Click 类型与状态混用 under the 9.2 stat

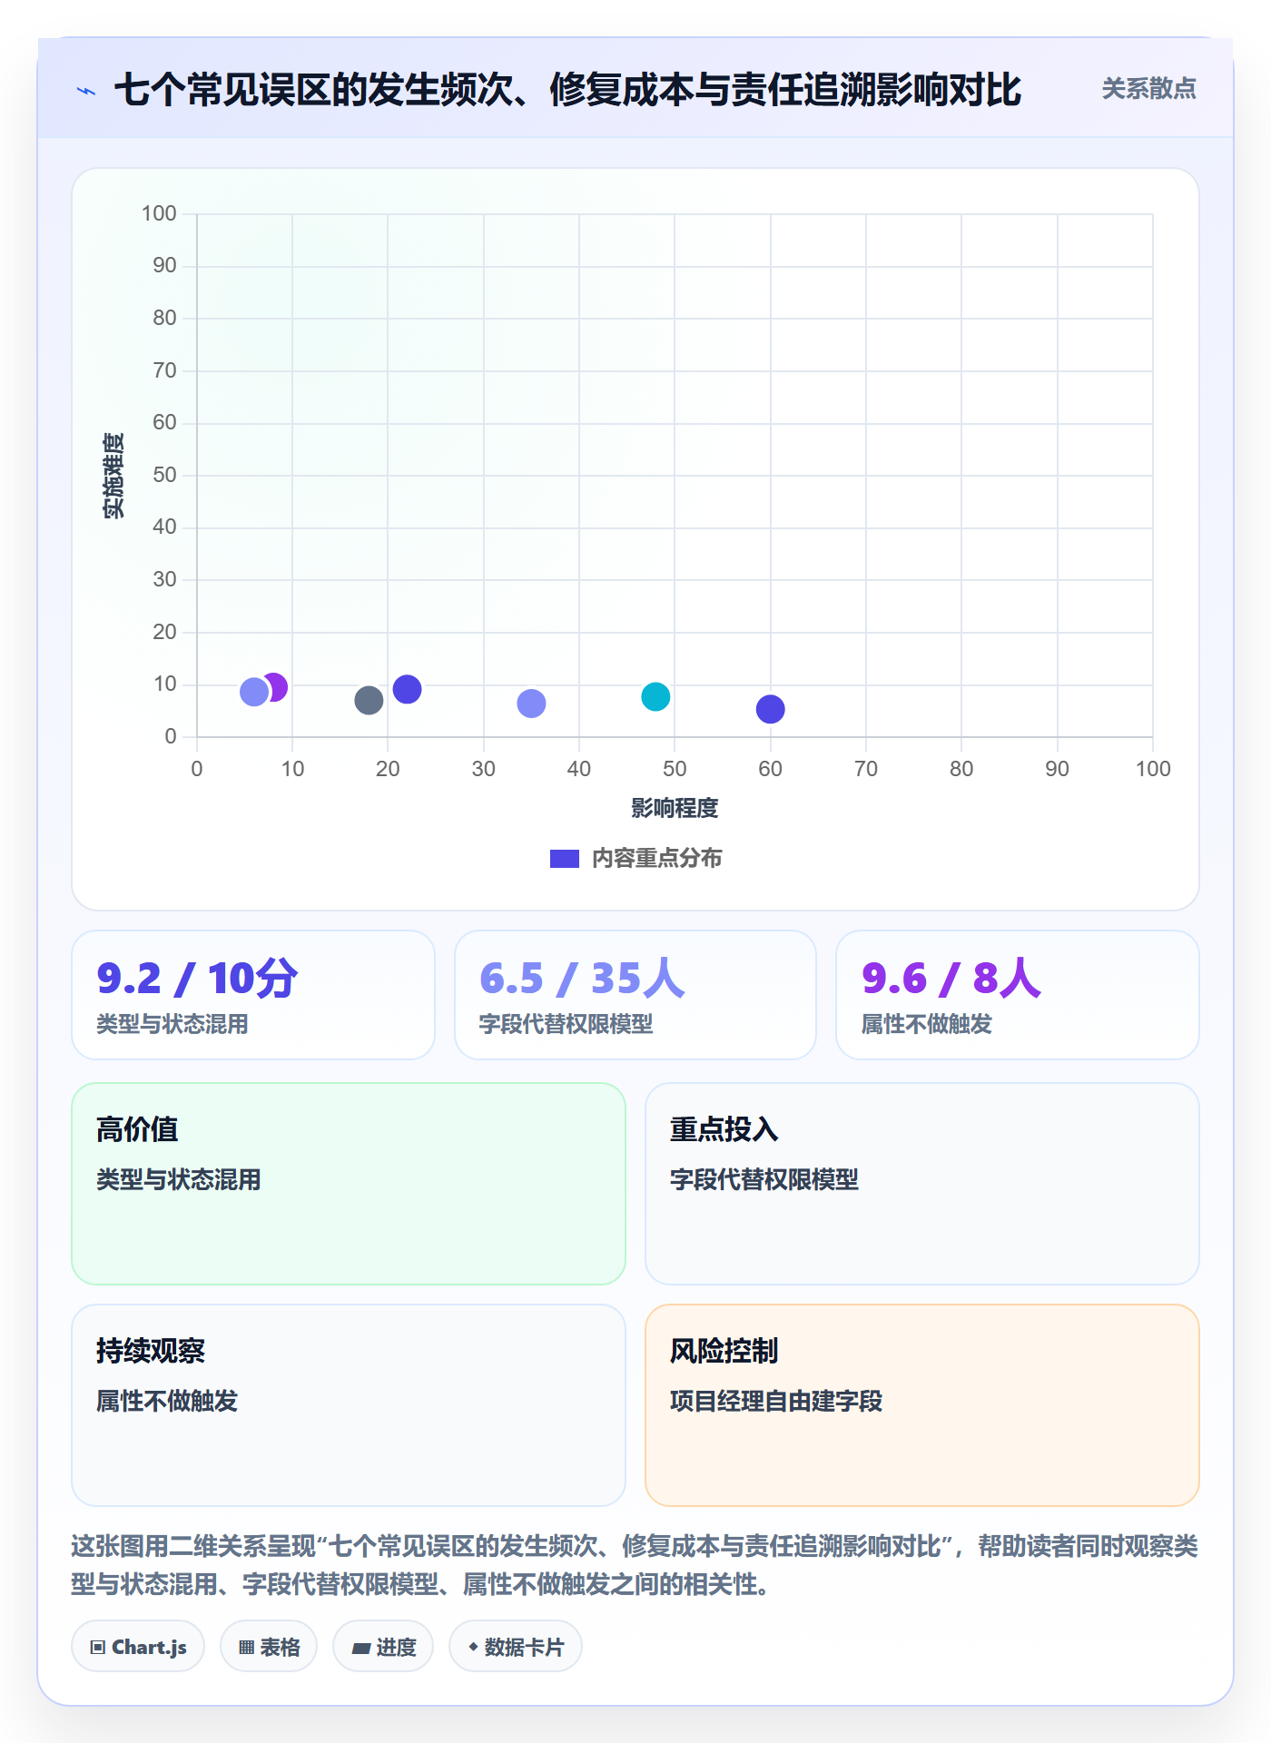[x=172, y=1025]
